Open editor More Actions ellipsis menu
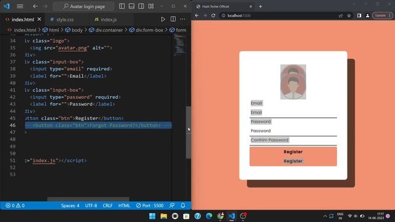395x222 pixels. [183, 19]
